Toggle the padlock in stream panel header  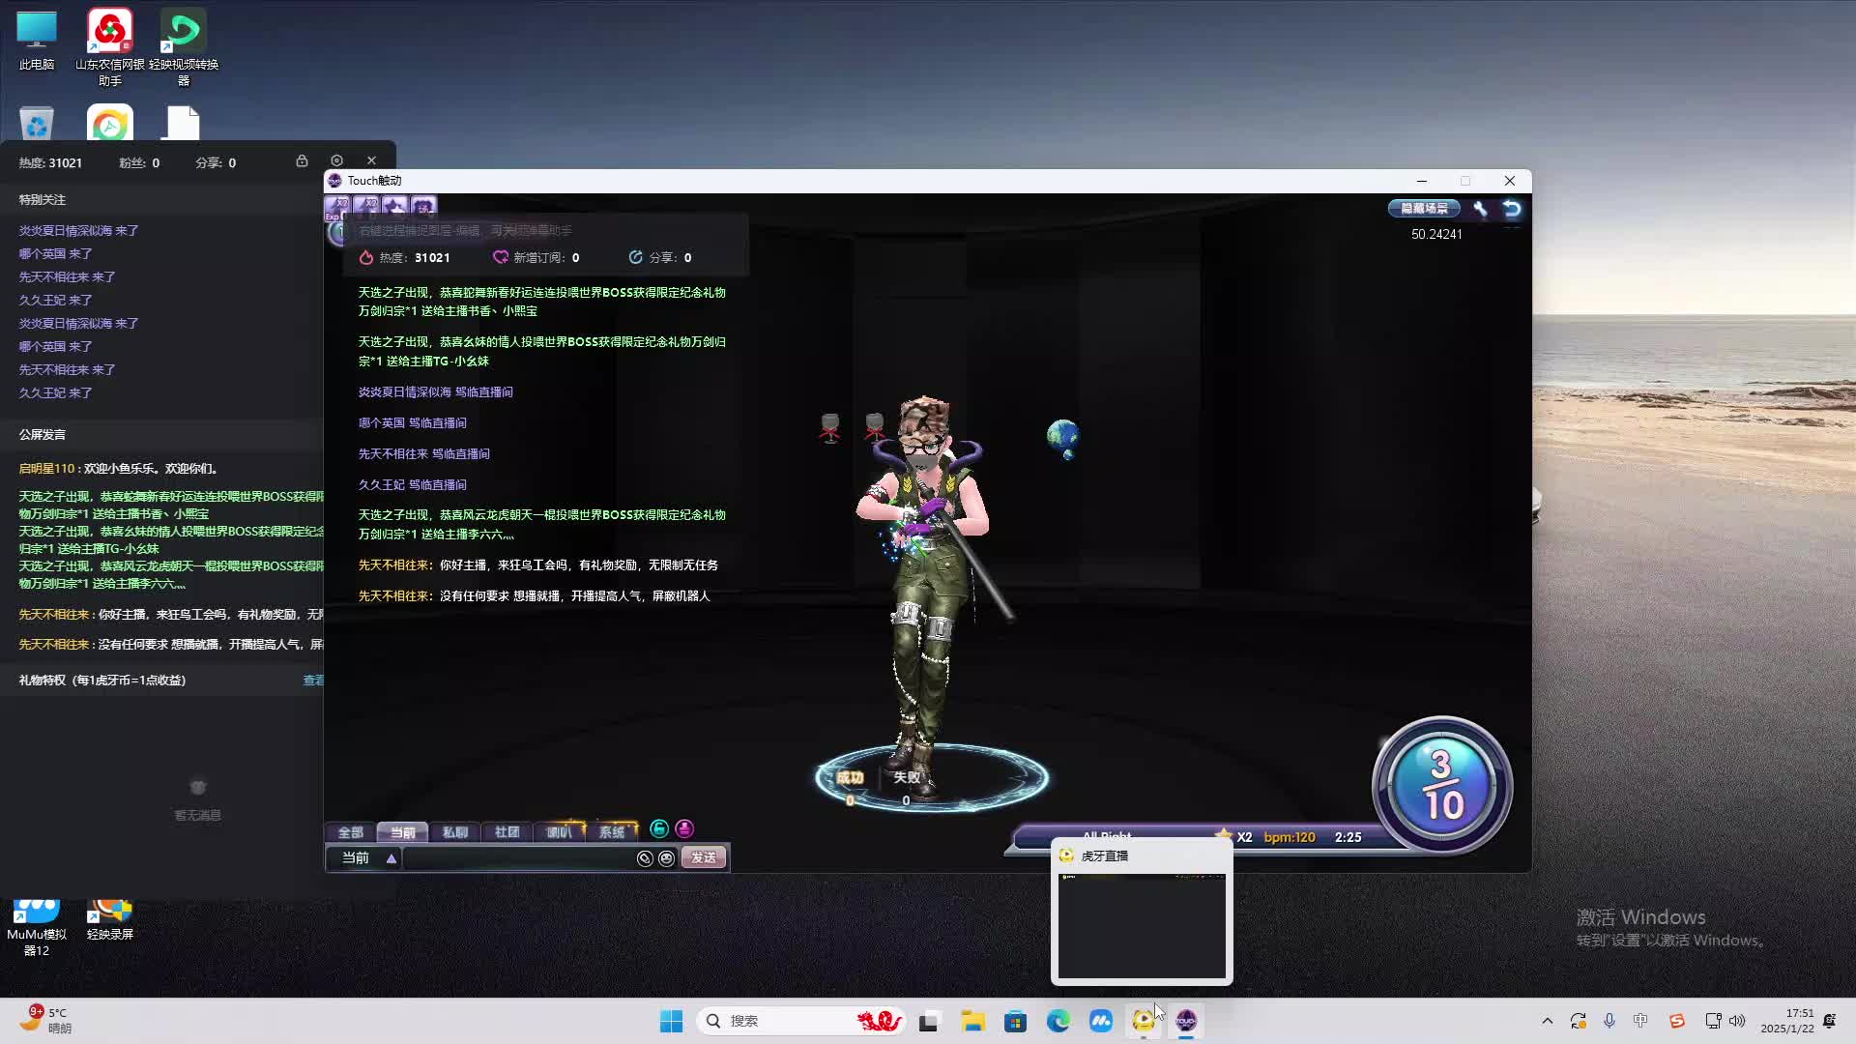(x=302, y=160)
